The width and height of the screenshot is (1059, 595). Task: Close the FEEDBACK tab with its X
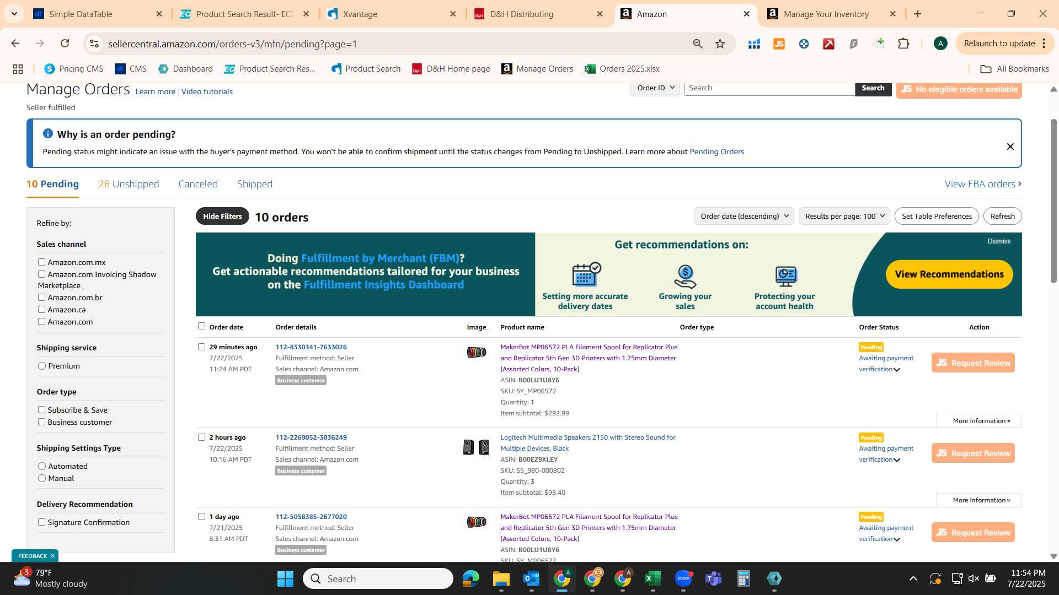click(52, 556)
